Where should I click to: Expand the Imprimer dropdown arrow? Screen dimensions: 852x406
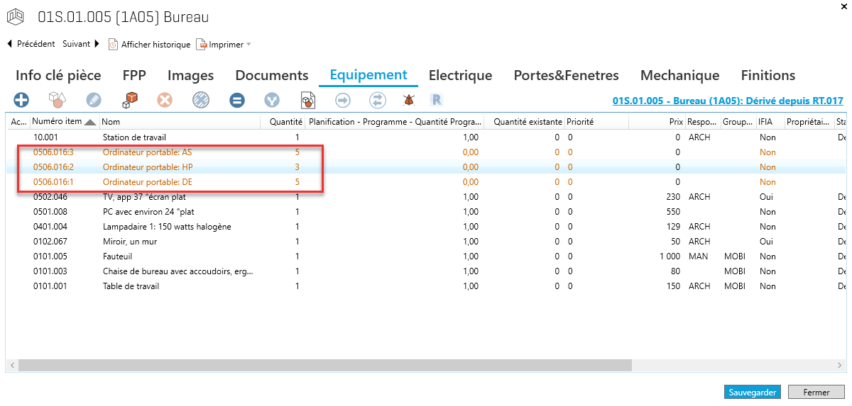coord(248,45)
